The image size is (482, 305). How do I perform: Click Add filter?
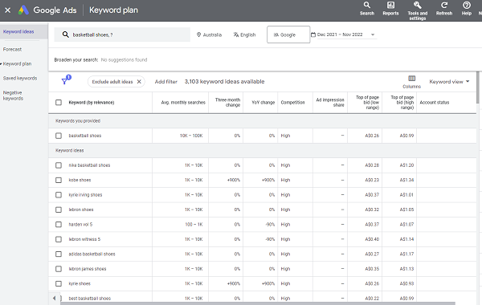166,82
